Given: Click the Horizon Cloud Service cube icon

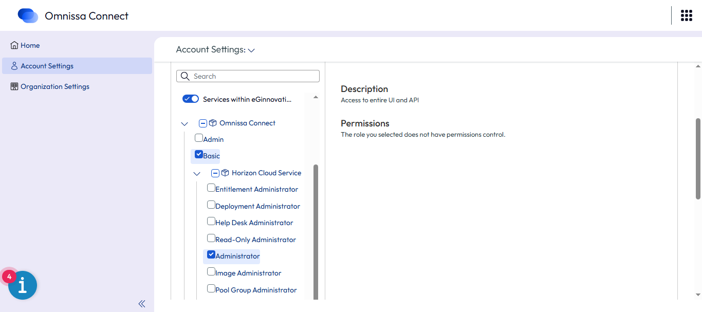Looking at the screenshot, I should pos(225,173).
